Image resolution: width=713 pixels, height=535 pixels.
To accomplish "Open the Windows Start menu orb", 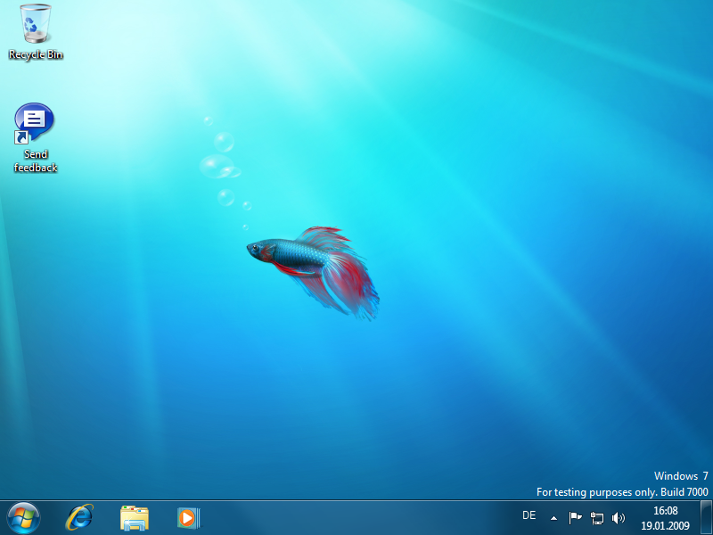I will pos(23,517).
